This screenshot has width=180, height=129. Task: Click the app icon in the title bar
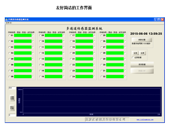click(7, 19)
